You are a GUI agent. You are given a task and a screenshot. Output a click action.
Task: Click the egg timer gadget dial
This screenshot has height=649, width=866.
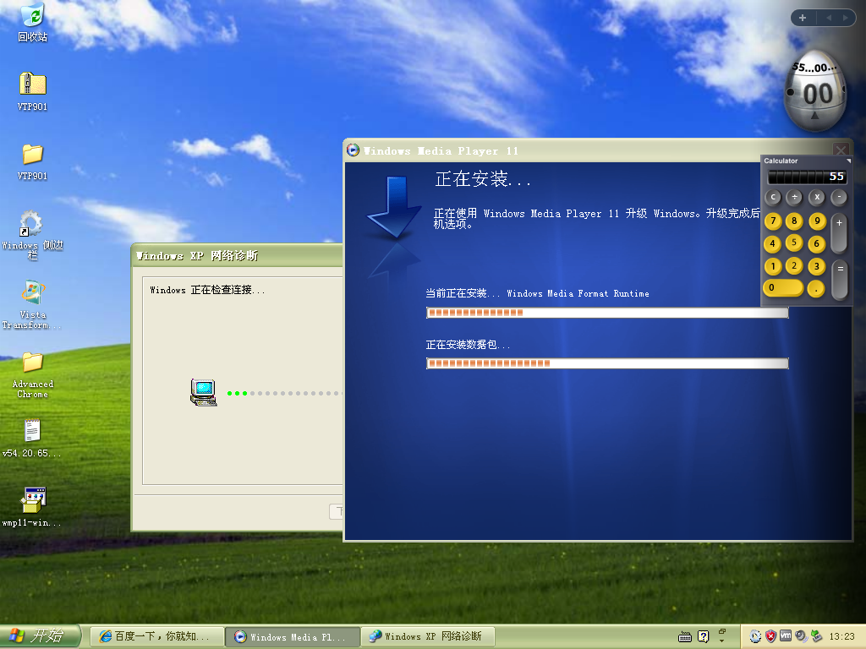[815, 93]
